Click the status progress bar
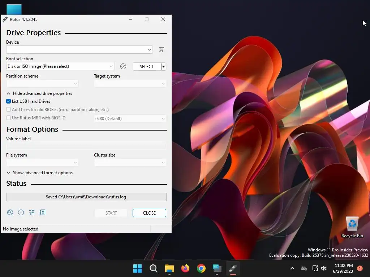 (x=86, y=197)
